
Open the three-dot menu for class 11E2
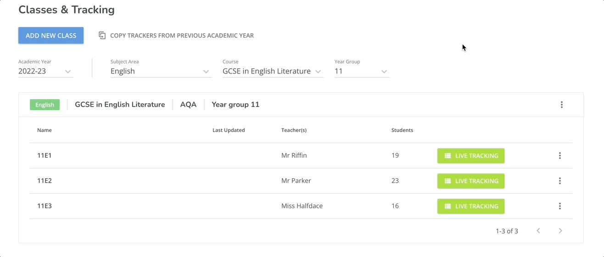click(559, 181)
